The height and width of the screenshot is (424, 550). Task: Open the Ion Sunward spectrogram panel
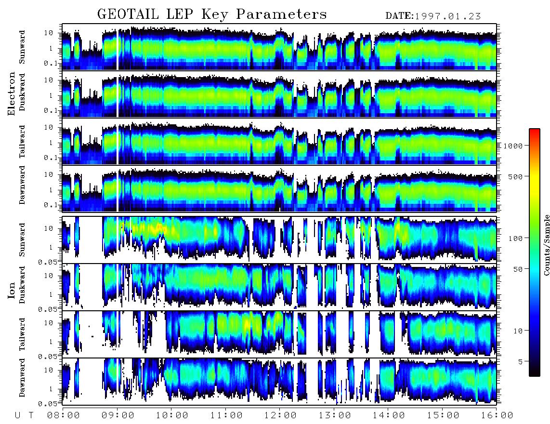tap(279, 240)
